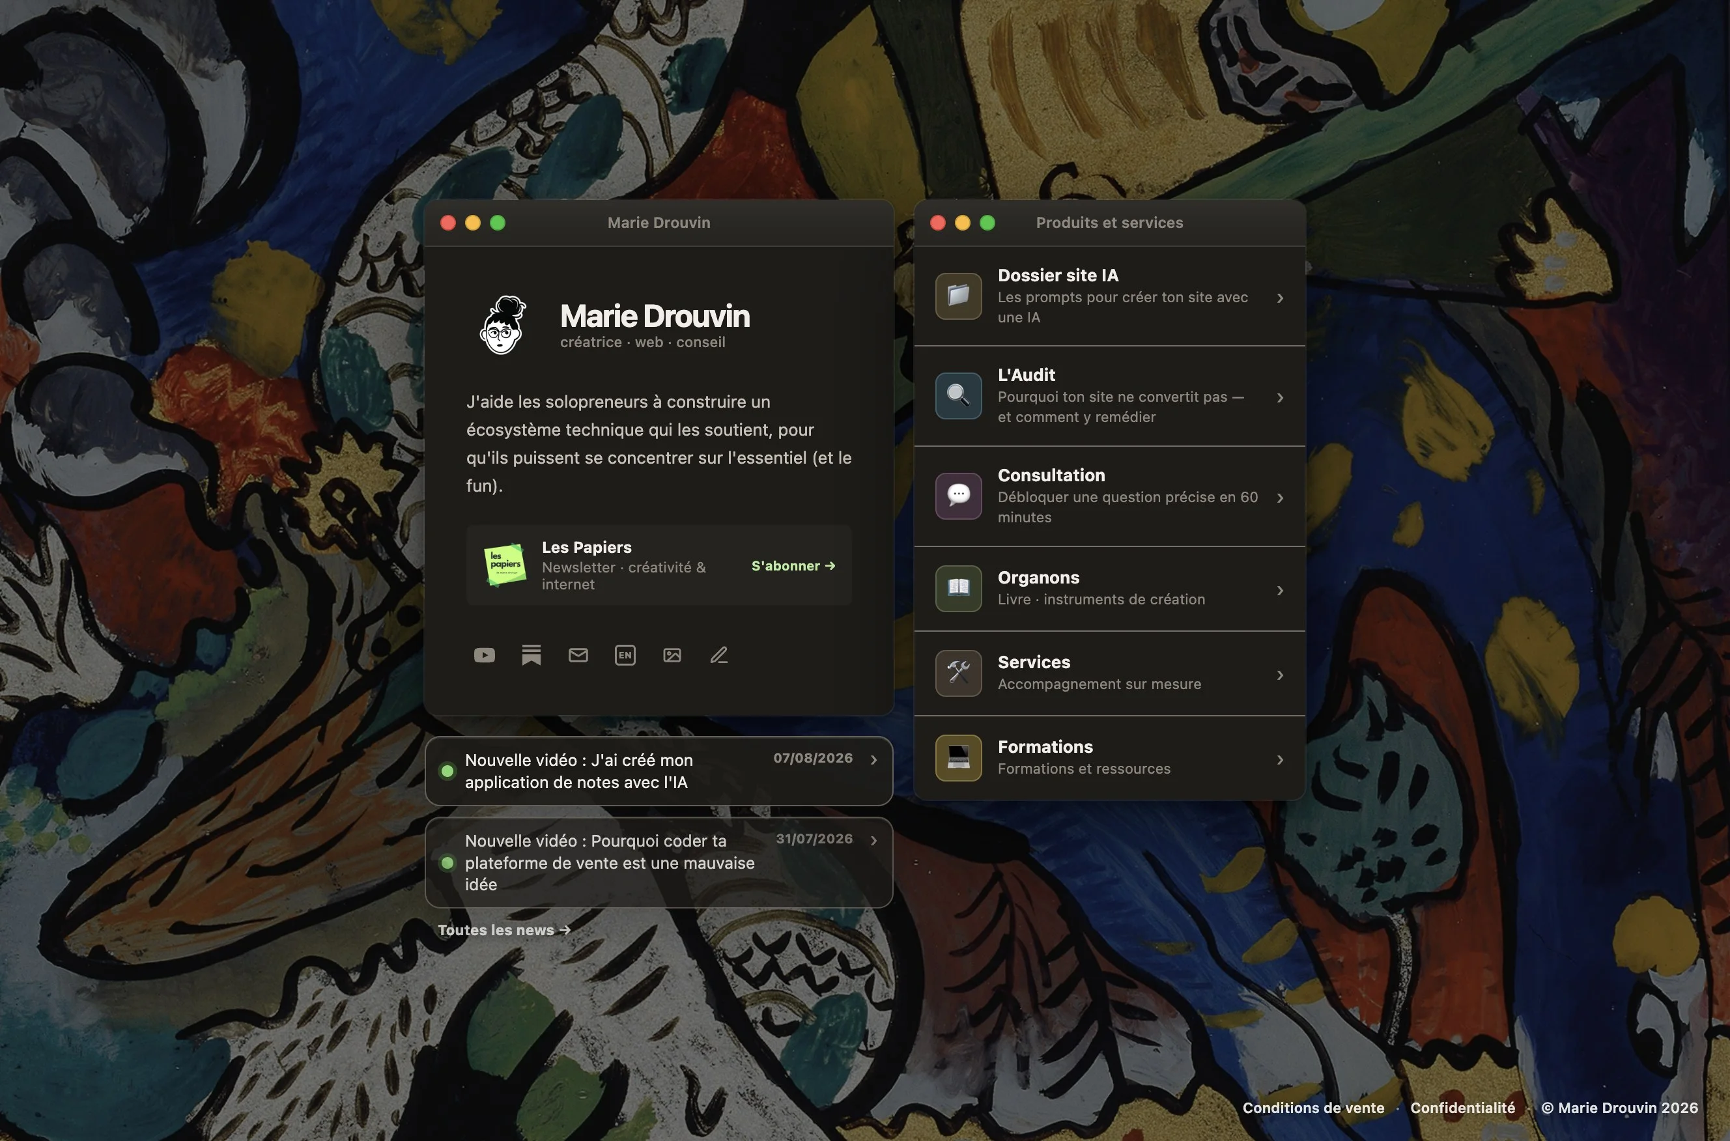Open the Confidentialité footer link
1730x1141 pixels.
(x=1463, y=1108)
